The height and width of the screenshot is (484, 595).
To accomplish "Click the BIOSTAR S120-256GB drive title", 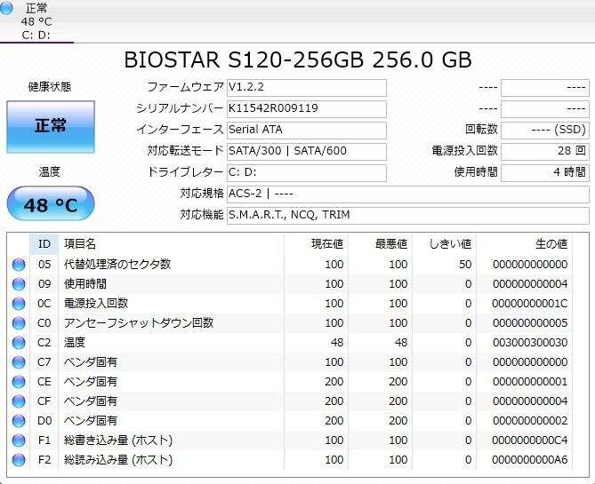I will [x=297, y=60].
